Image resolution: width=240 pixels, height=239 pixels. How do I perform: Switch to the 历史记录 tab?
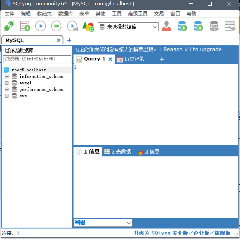130,59
